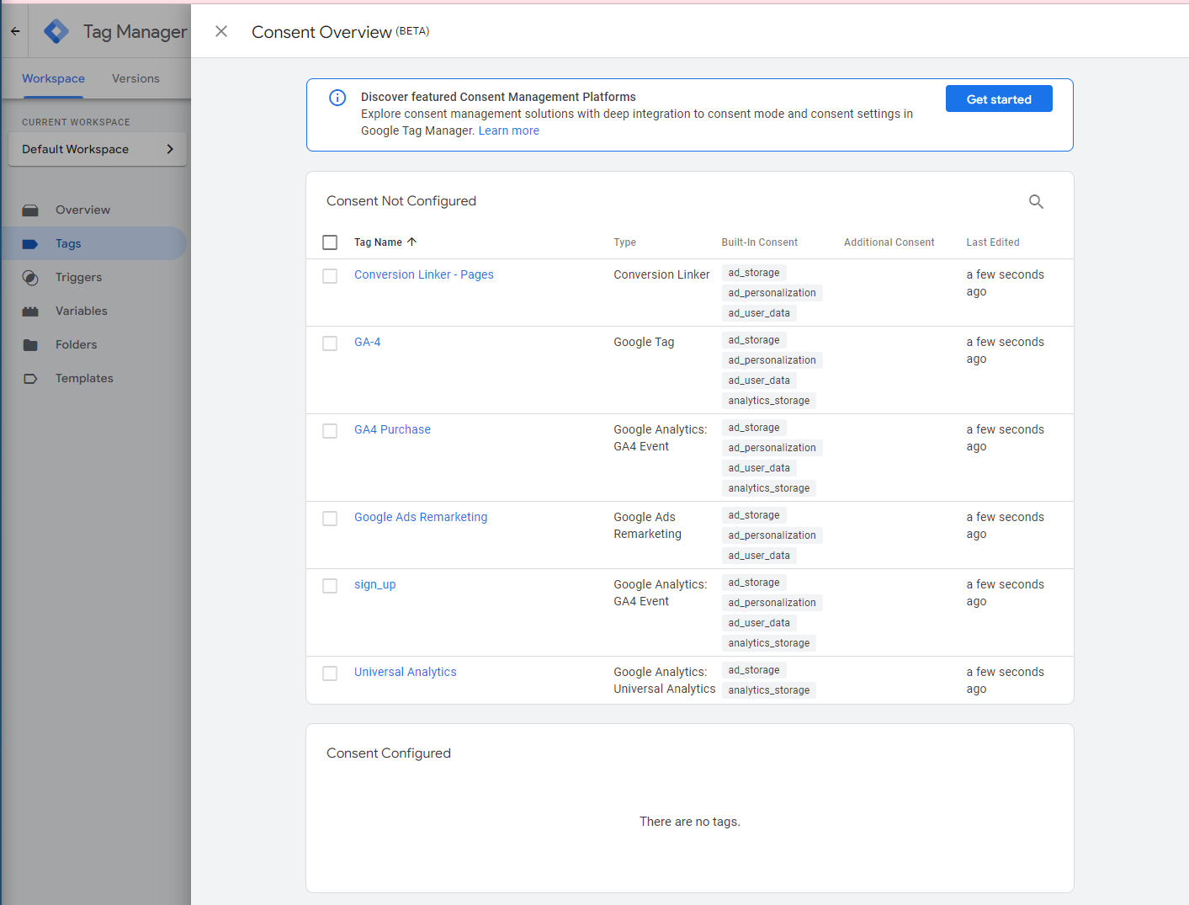
Task: Click the Variables sidebar icon
Action: click(x=30, y=311)
